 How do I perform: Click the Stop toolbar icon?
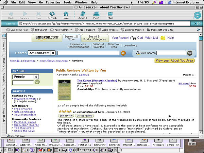tap(38, 15)
